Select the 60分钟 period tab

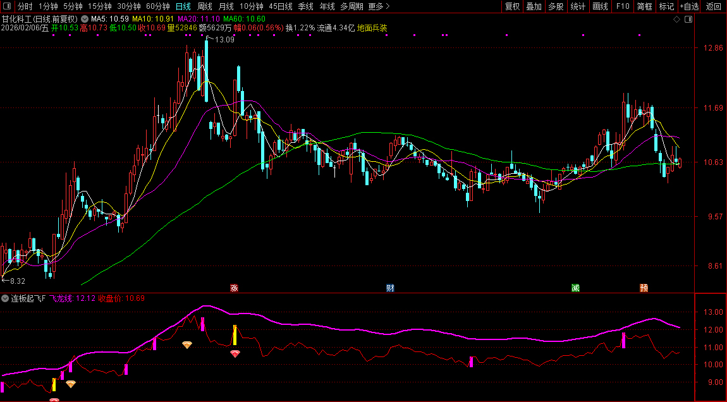coord(157,6)
